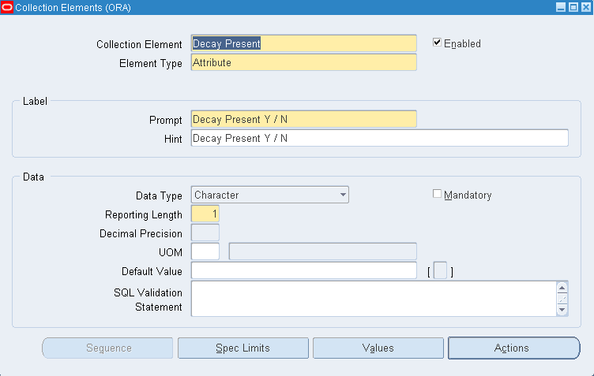Open the Spec Limits window
594x376 pixels.
point(242,348)
